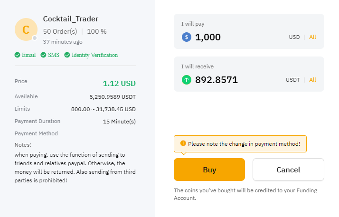Click the green Tether USDT coin icon
Viewport: 339px width, 217px height.
coord(187,80)
